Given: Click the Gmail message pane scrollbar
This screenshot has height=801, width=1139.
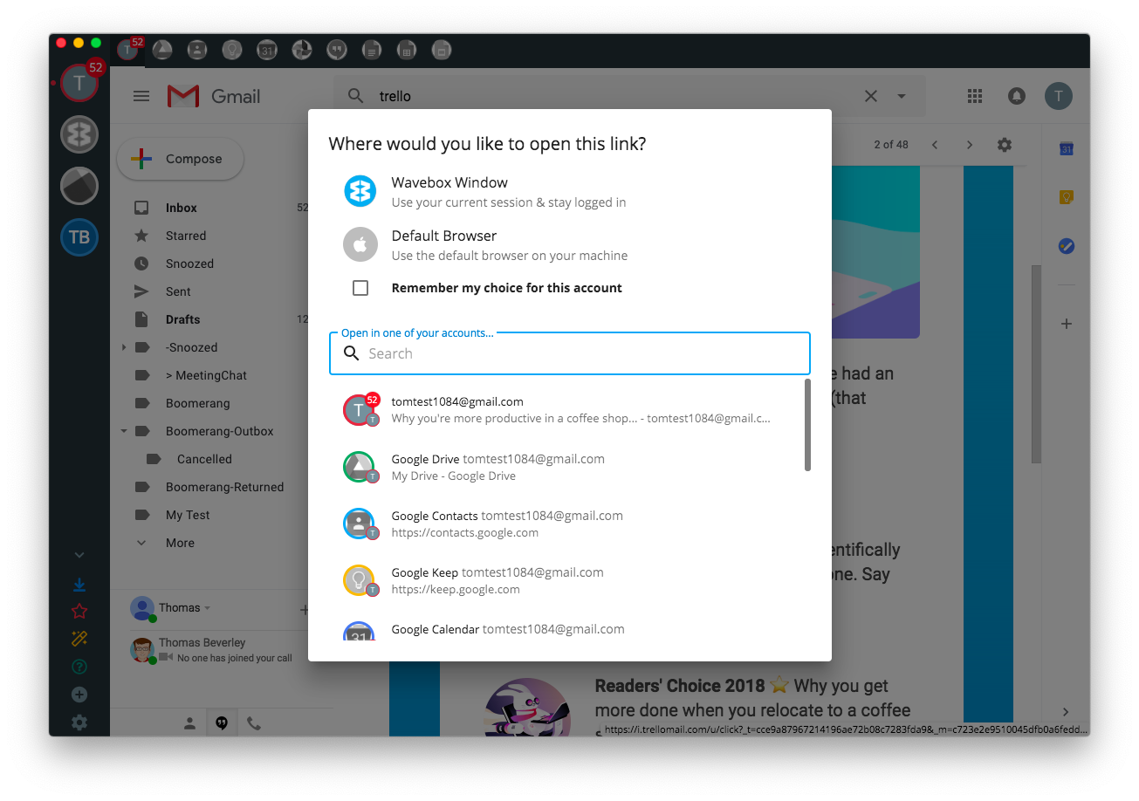Looking at the screenshot, I should click(x=1036, y=364).
